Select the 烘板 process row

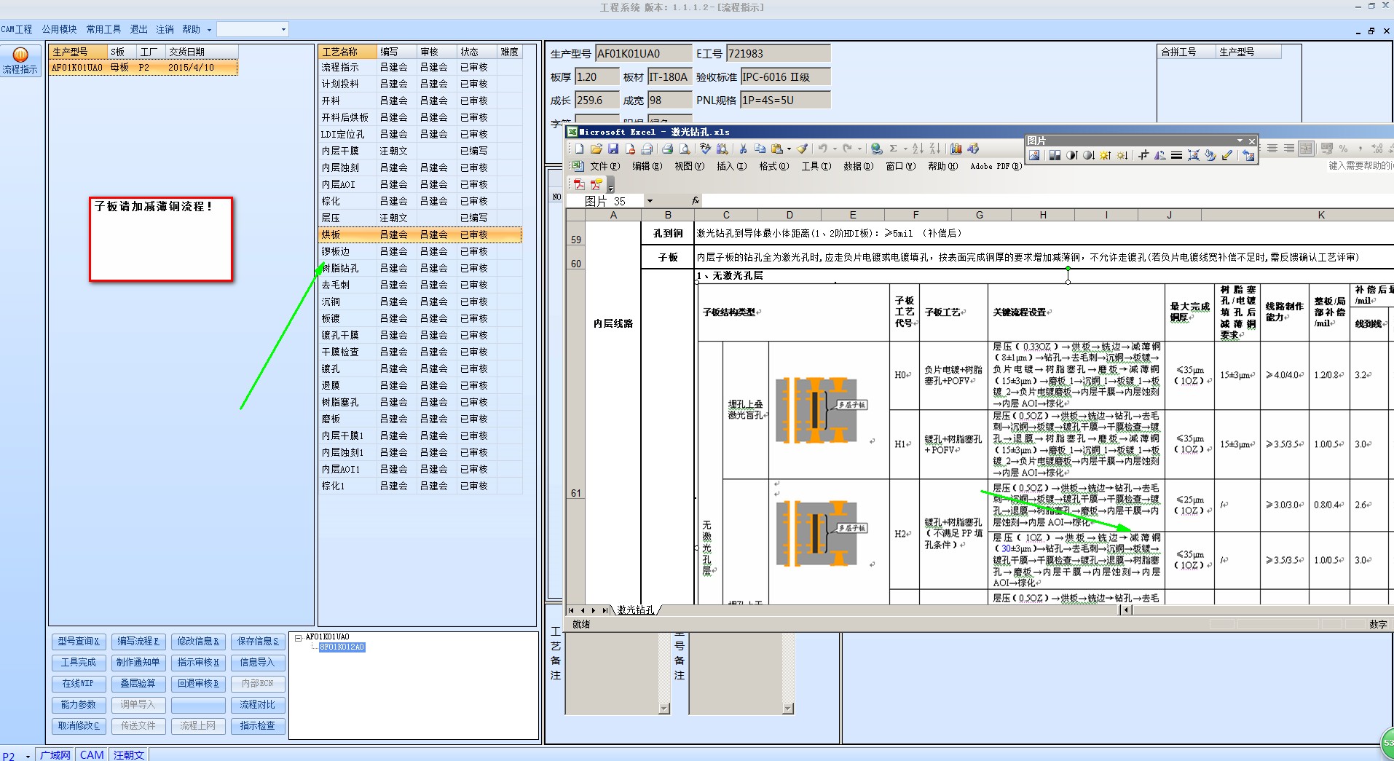(420, 234)
